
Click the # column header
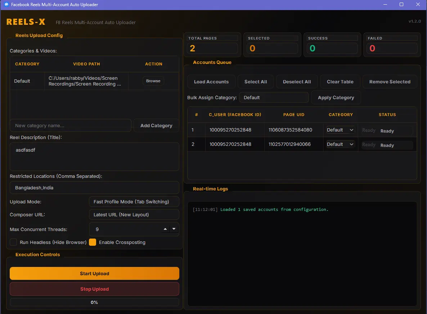pos(196,115)
